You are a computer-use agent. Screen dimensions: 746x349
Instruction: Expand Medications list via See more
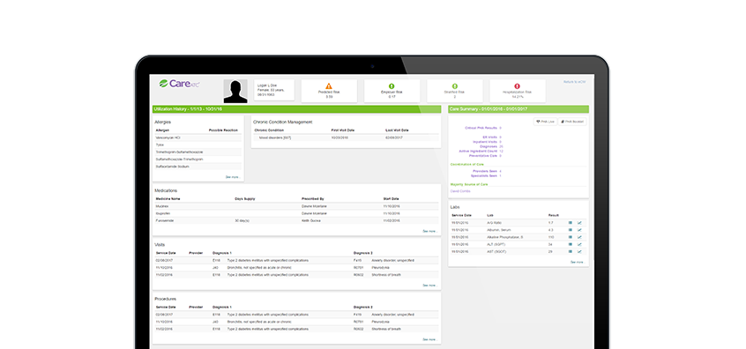[x=430, y=231]
